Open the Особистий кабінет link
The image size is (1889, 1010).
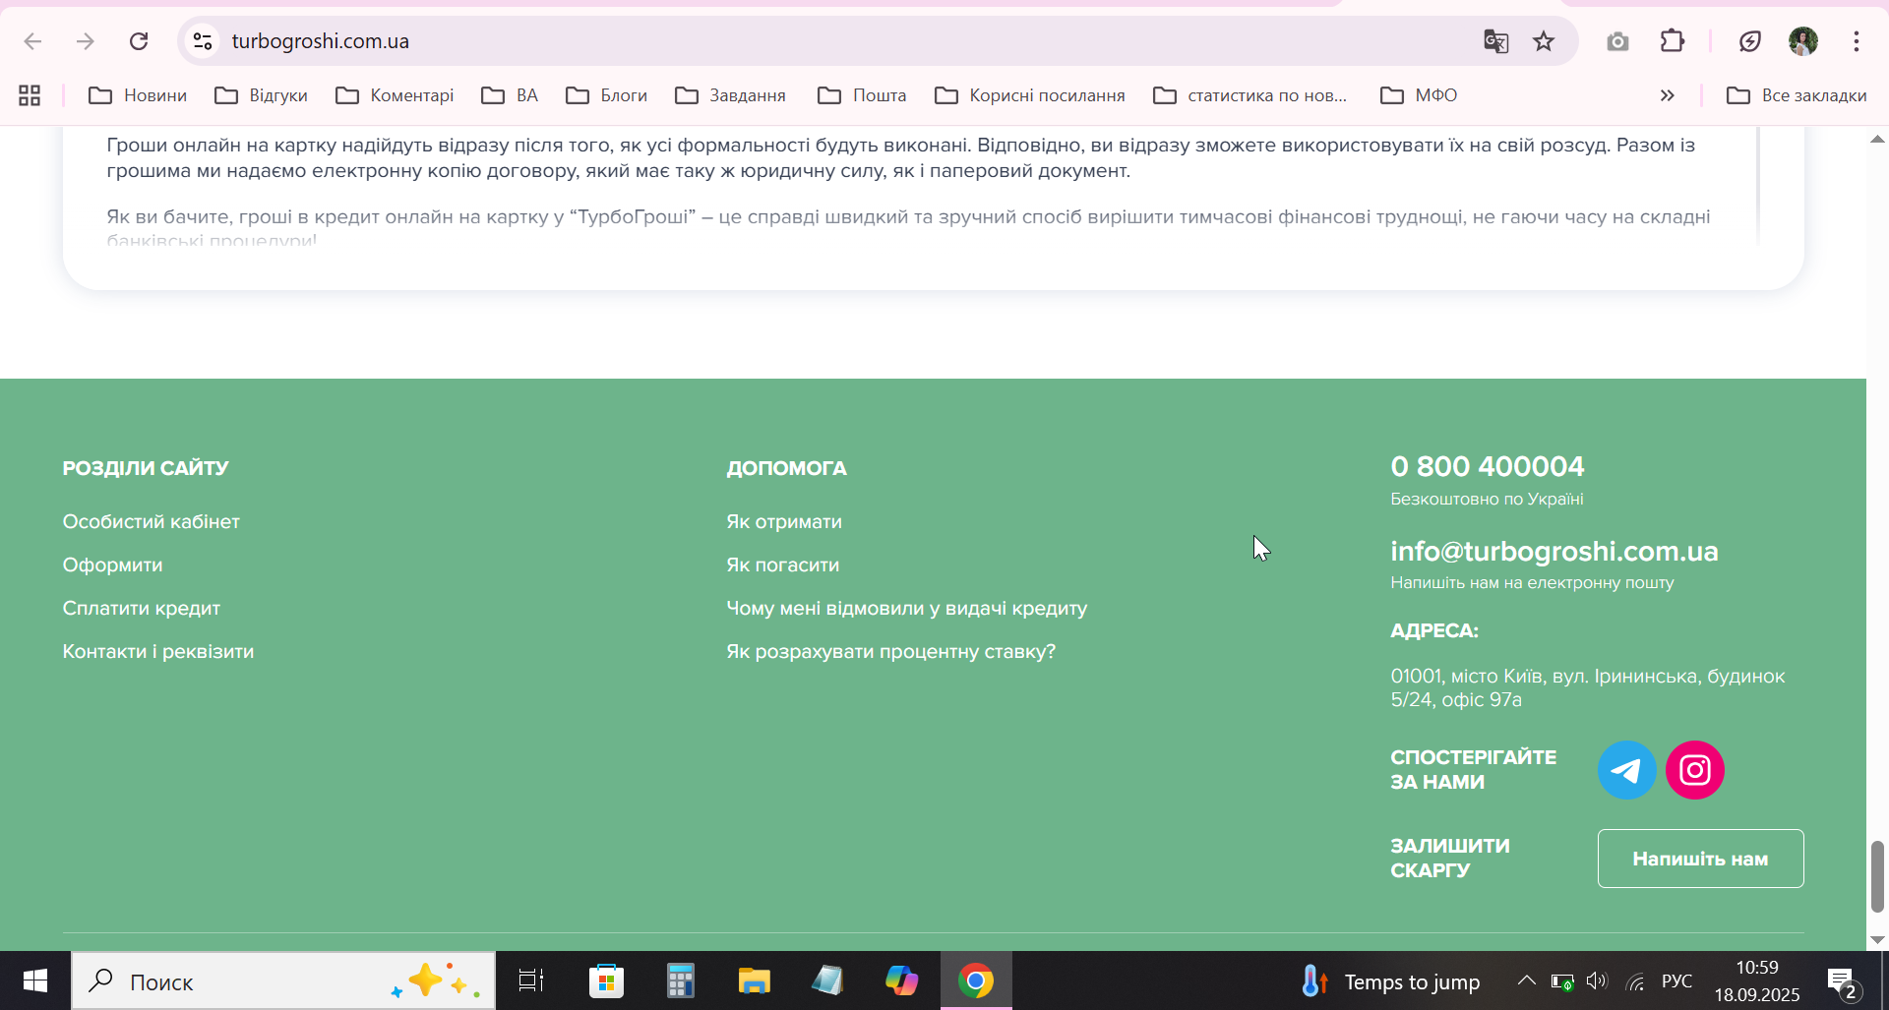click(x=152, y=522)
